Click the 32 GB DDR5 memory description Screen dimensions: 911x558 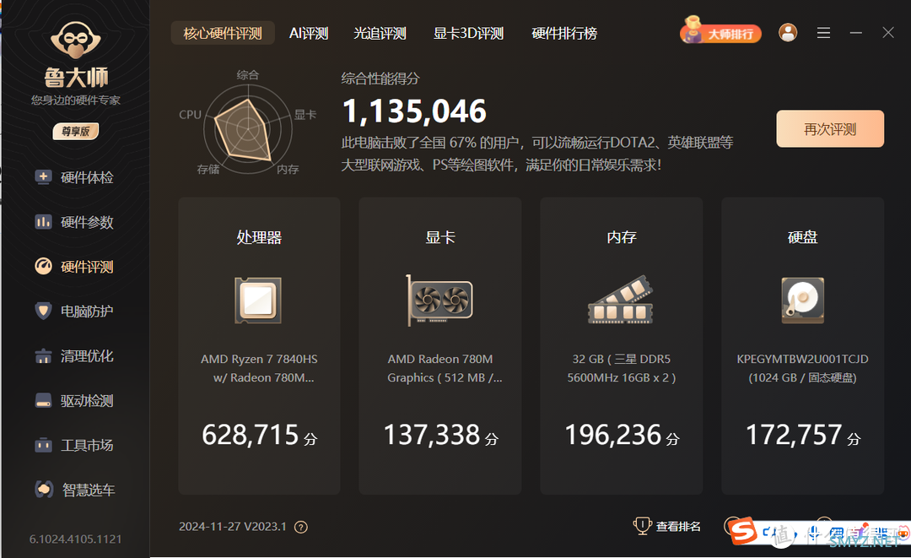[x=621, y=369]
